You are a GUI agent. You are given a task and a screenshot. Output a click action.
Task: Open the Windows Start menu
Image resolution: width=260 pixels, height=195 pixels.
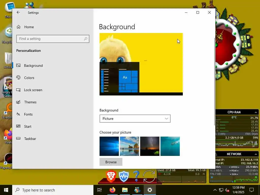coord(6,190)
